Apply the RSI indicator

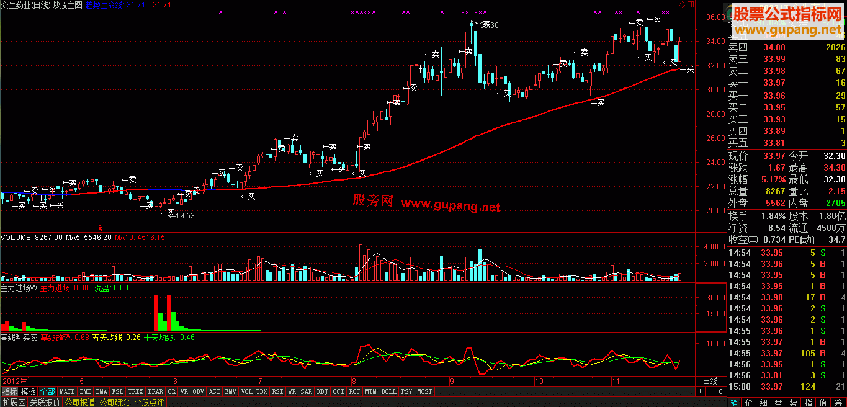(x=278, y=391)
